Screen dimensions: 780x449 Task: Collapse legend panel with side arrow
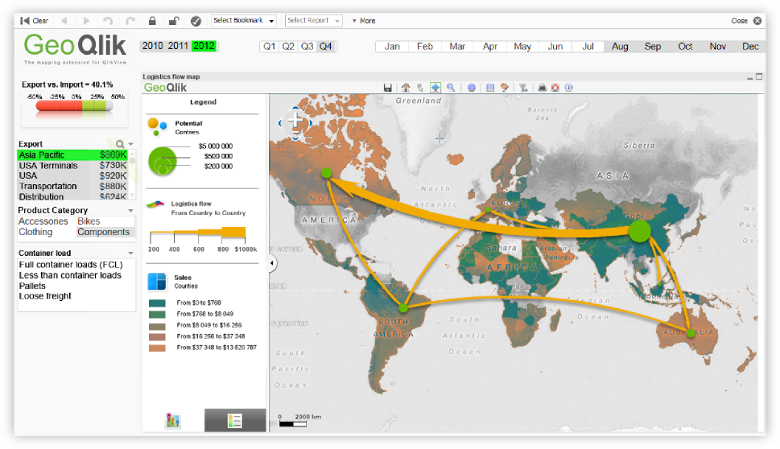point(272,264)
